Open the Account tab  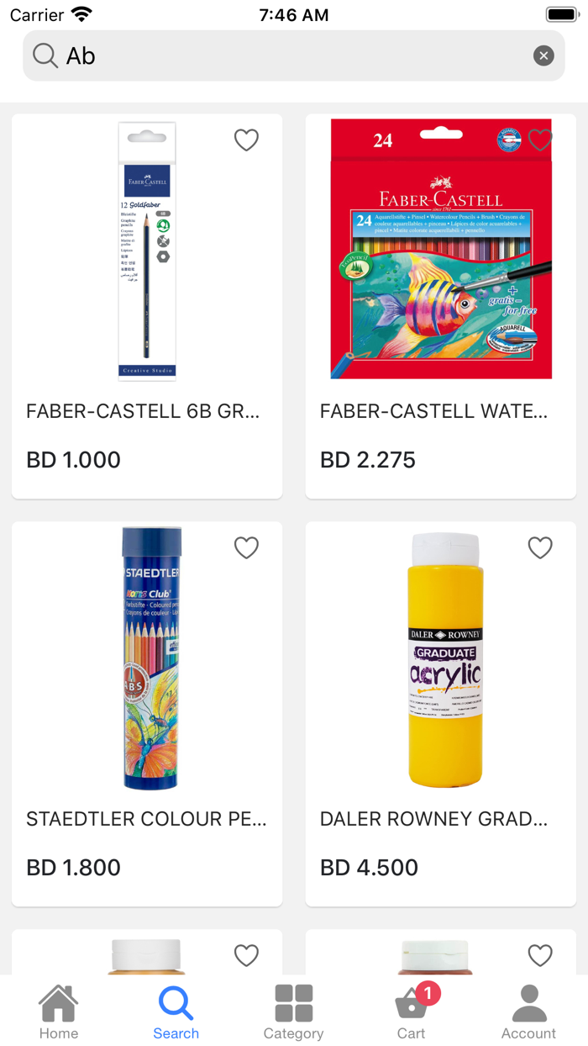(528, 1012)
